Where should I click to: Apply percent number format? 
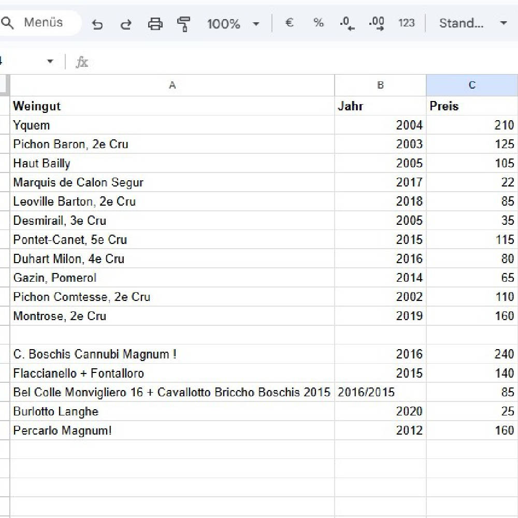click(x=318, y=23)
